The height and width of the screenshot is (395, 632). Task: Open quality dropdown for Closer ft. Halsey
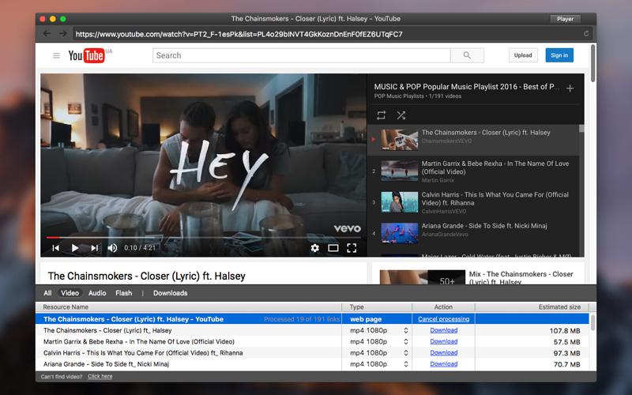[x=406, y=330]
